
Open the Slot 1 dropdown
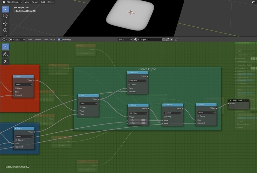125,40
